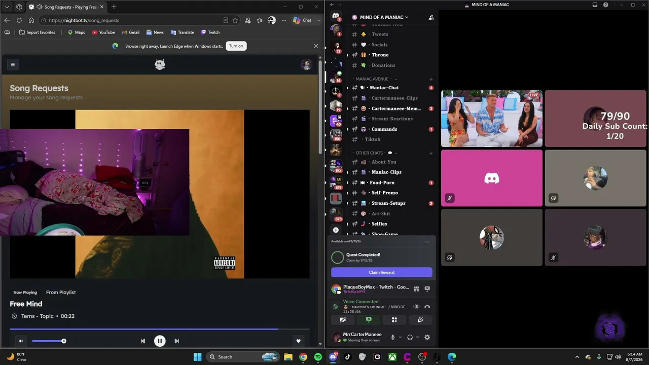Add a new Discord server
Viewport: 649px width, 365px height.
coord(336,230)
